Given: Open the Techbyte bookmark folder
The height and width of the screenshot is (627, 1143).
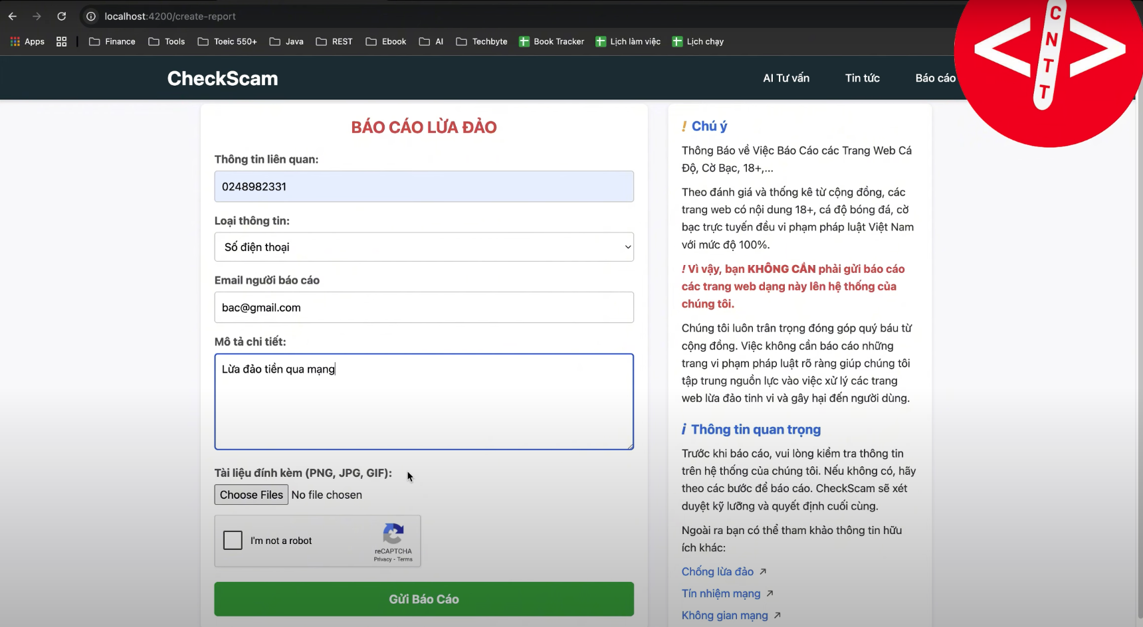Looking at the screenshot, I should click(482, 41).
